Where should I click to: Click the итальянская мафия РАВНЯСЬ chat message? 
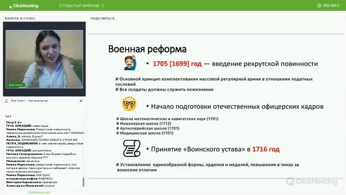[x=29, y=179]
